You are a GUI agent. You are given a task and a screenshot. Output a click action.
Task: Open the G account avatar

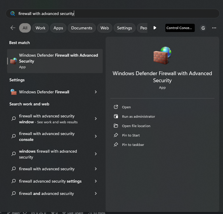tap(203, 28)
